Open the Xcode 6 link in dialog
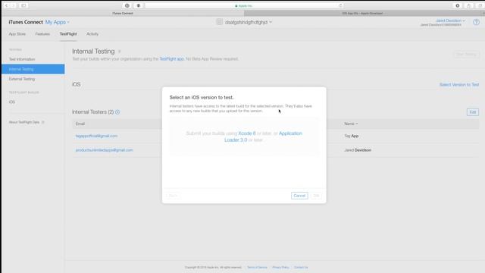 [247, 133]
